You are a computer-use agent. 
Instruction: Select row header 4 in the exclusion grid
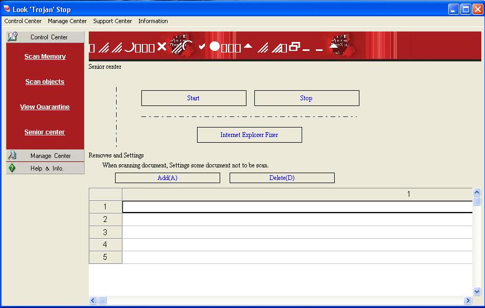click(x=106, y=245)
